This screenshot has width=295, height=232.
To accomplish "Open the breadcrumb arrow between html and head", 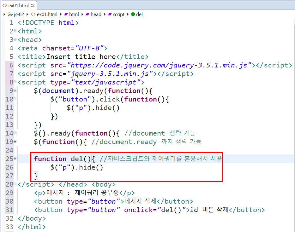I will (82, 14).
